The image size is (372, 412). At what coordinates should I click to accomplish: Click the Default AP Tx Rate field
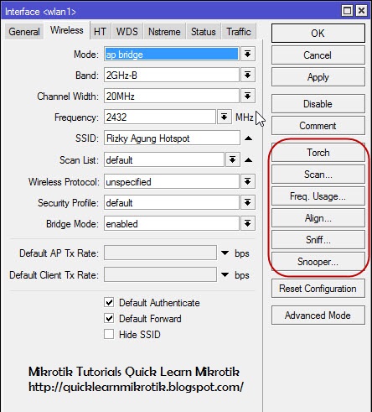pyautogui.click(x=160, y=253)
